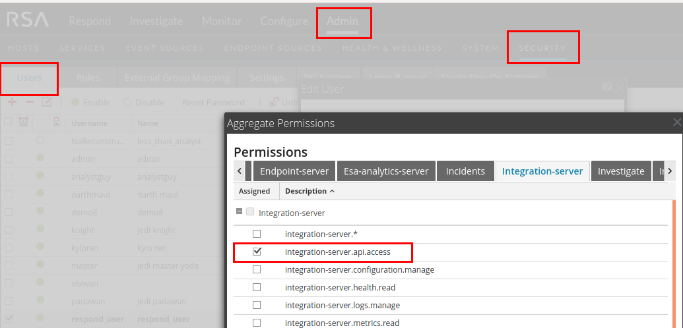Click the add user plus icon
The image size is (683, 328).
coord(12,102)
